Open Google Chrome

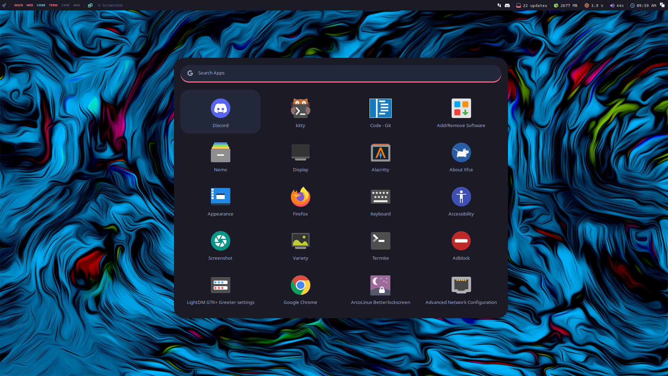pyautogui.click(x=300, y=289)
